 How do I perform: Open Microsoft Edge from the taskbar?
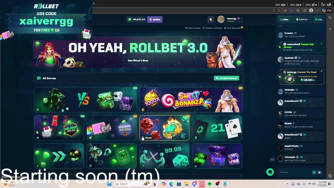[x=171, y=184]
